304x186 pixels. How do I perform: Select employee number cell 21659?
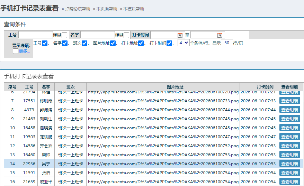tap(29, 182)
